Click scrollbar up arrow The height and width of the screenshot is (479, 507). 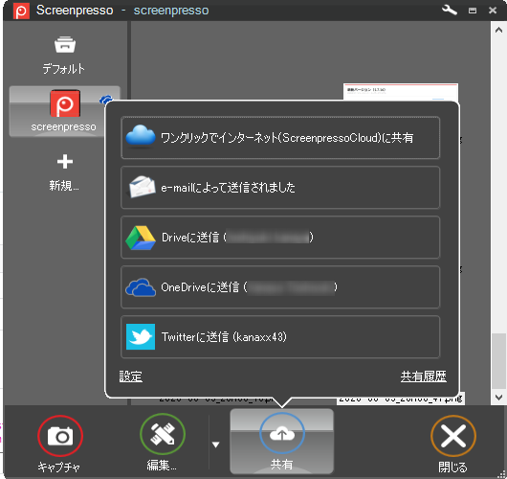tap(498, 30)
